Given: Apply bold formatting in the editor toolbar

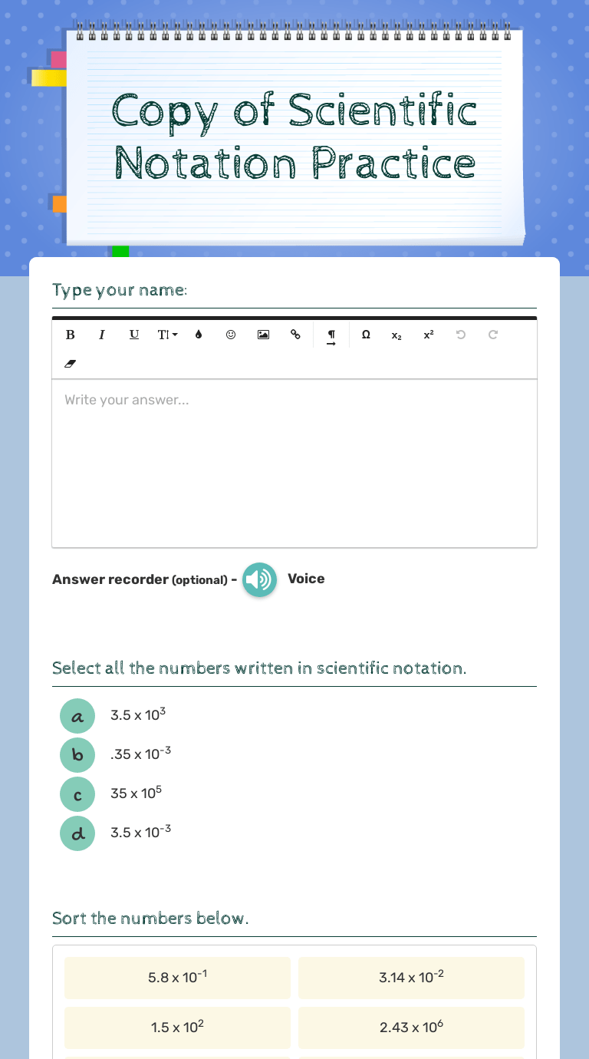Looking at the screenshot, I should coord(70,335).
